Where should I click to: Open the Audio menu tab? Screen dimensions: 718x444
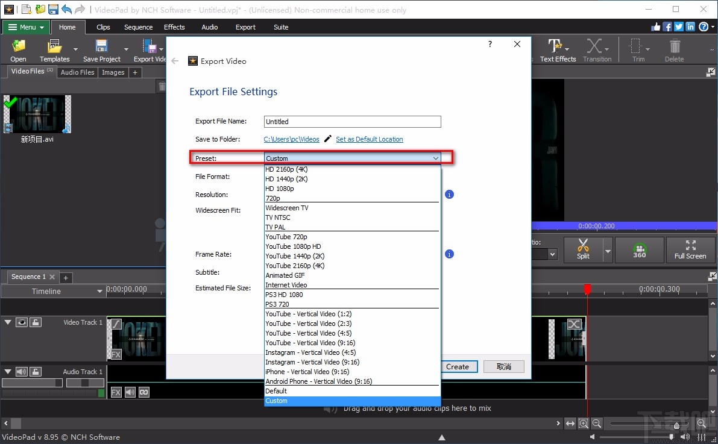210,27
